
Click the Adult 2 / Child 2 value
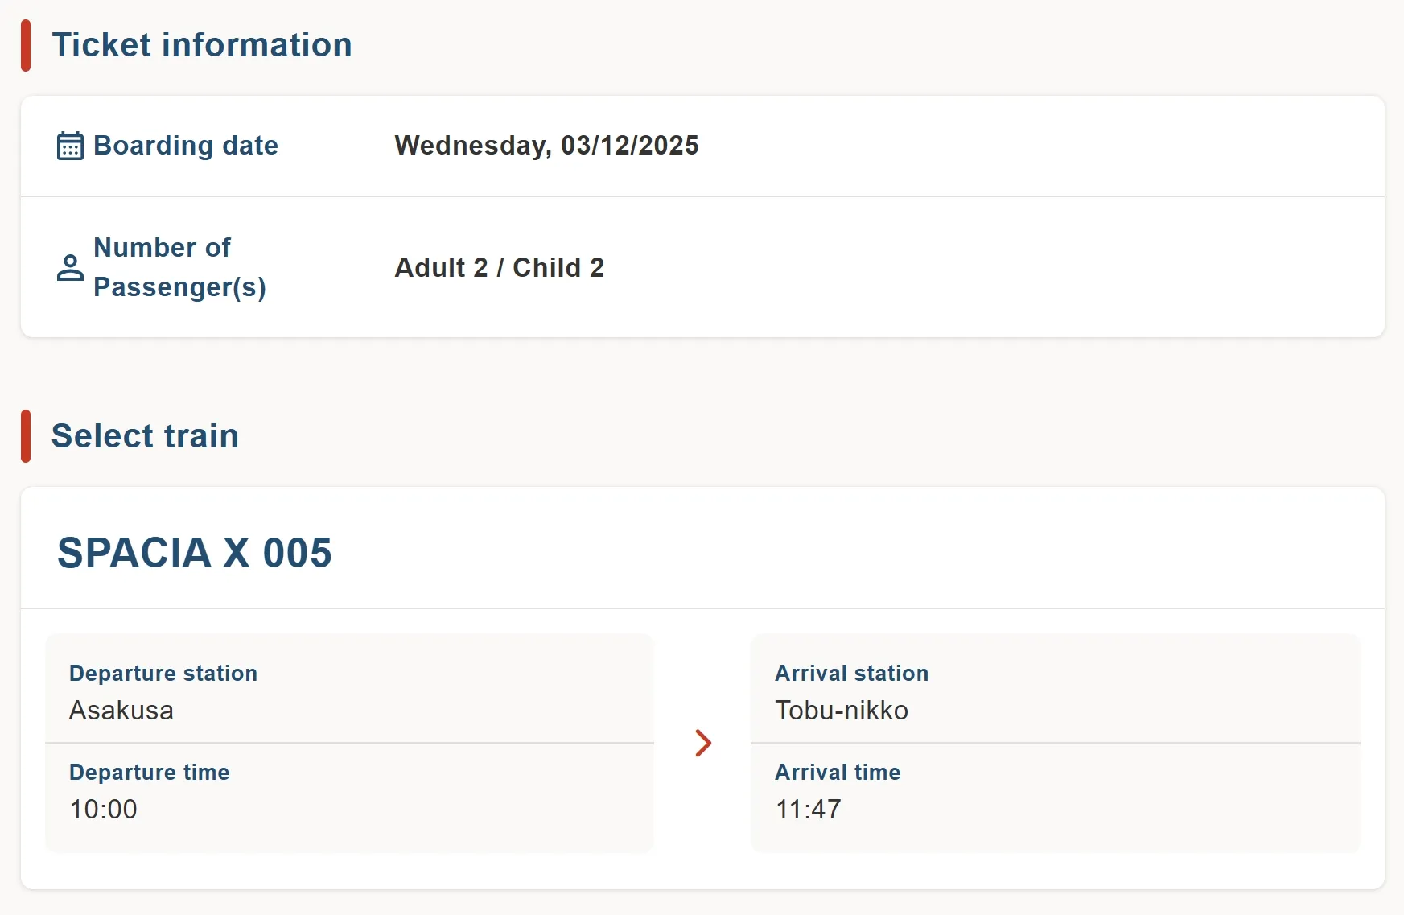pyautogui.click(x=499, y=267)
